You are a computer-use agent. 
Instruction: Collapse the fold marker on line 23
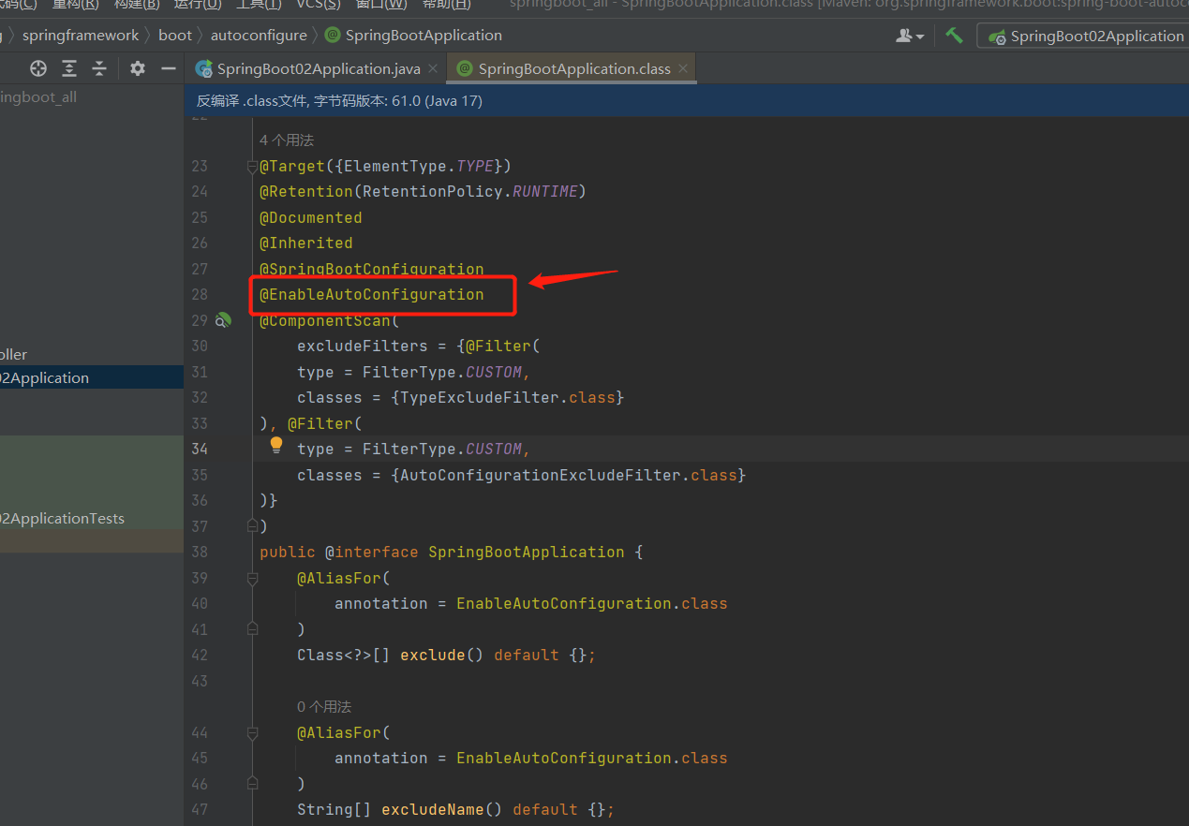tap(251, 167)
